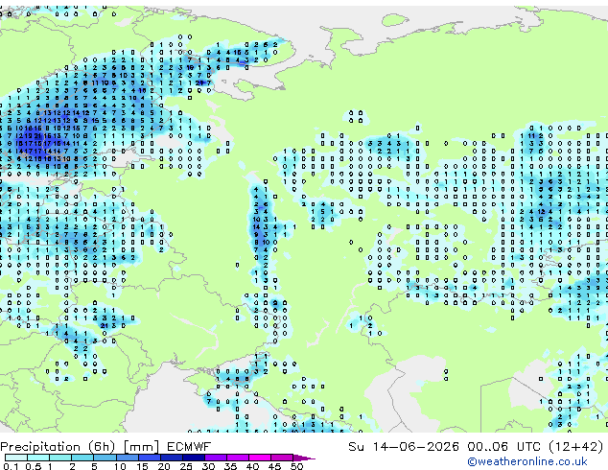Click the legend label '0.1'

pyautogui.click(x=11, y=466)
